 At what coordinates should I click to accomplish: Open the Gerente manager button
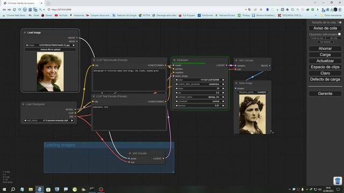click(x=325, y=93)
